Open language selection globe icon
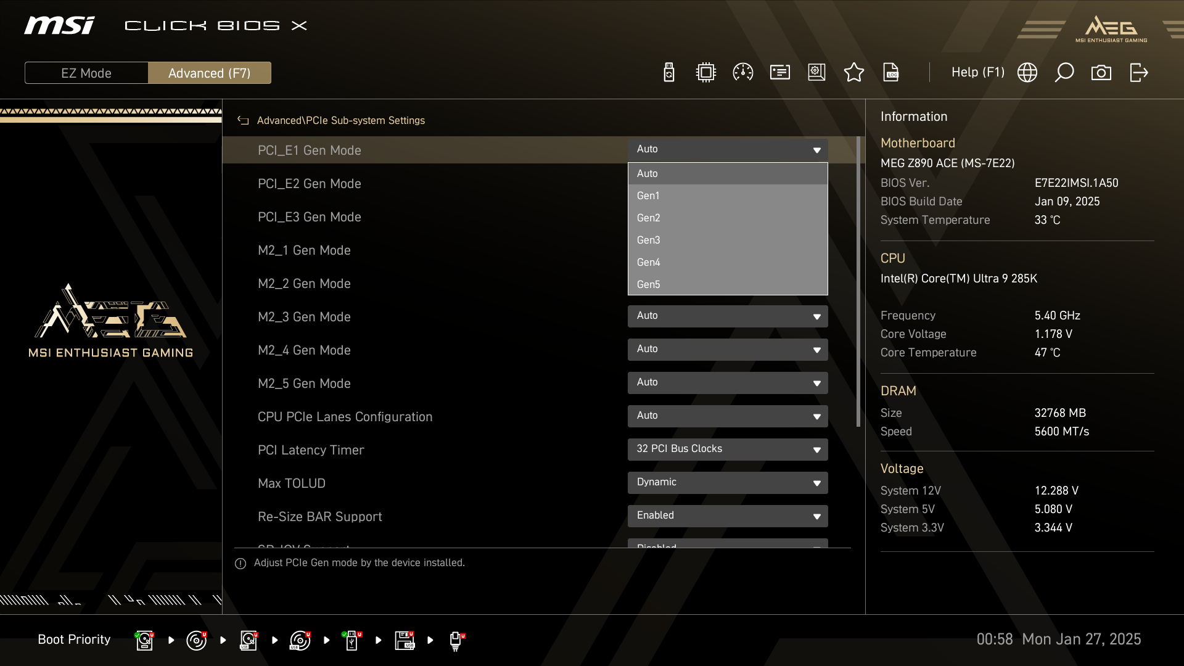This screenshot has height=666, width=1184. [x=1027, y=73]
